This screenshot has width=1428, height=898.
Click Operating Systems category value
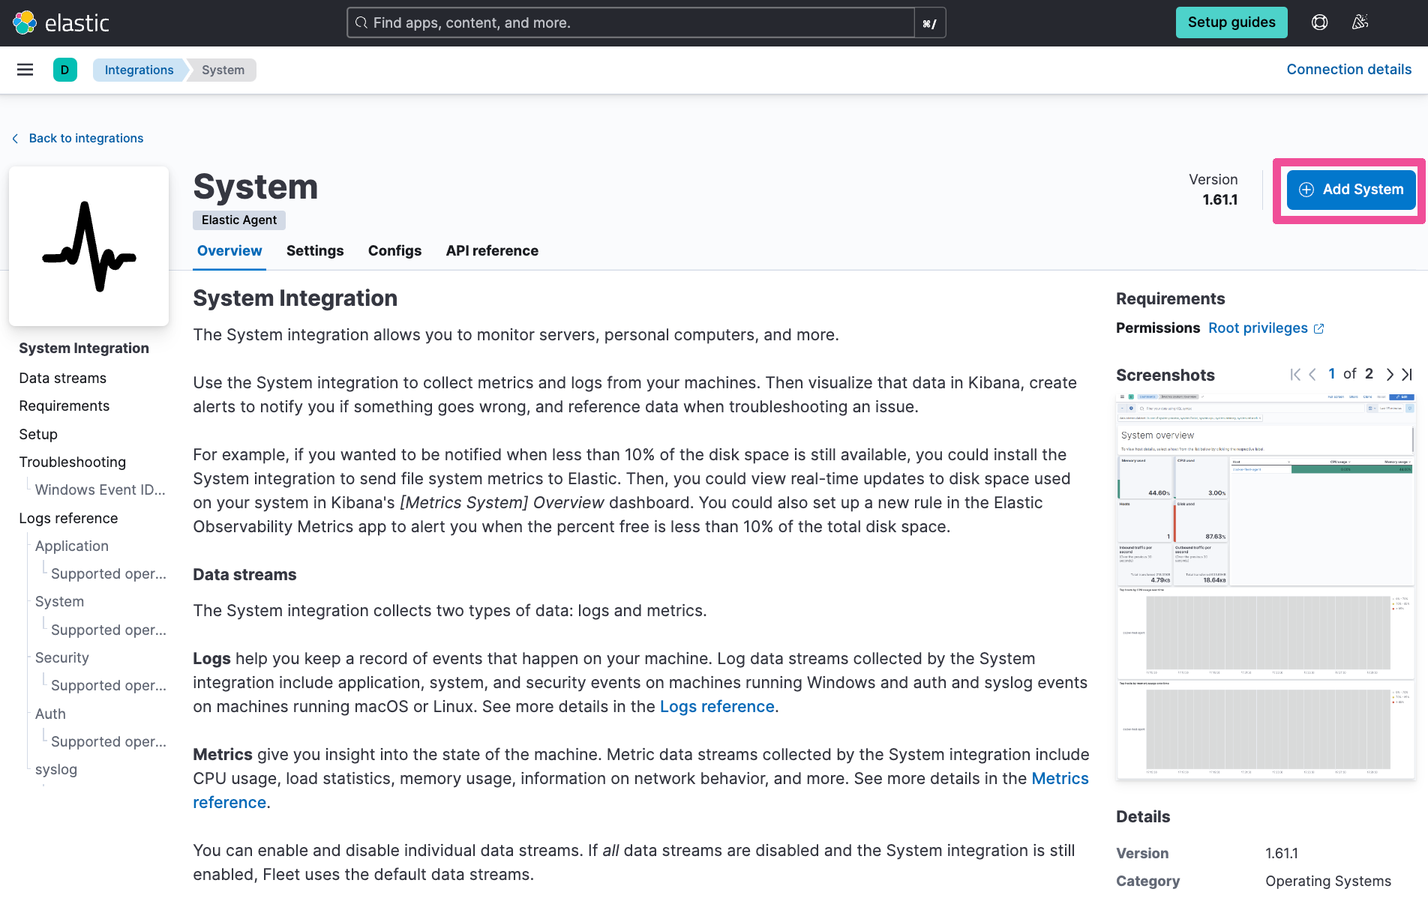[1328, 881]
